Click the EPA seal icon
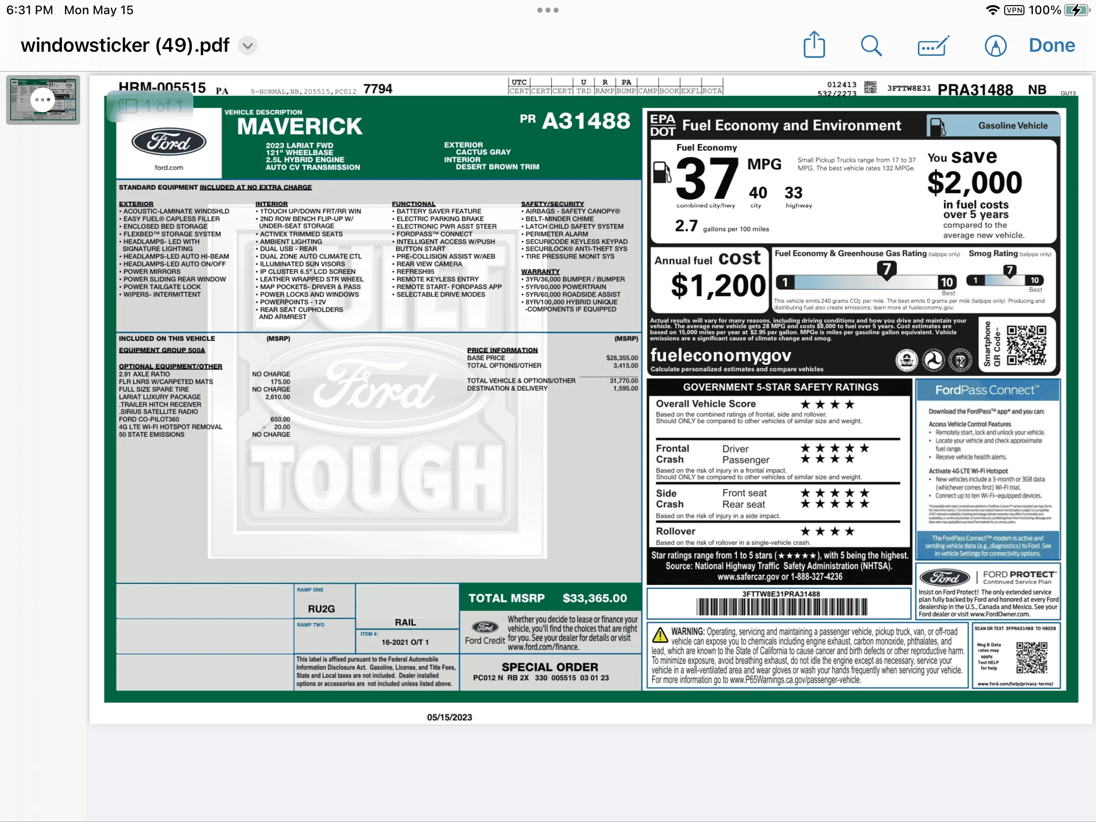The image size is (1096, 822). click(906, 360)
